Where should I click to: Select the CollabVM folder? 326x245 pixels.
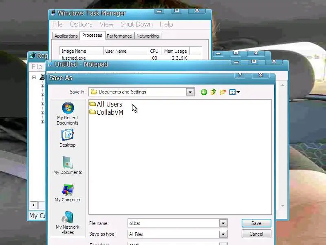[x=106, y=112]
